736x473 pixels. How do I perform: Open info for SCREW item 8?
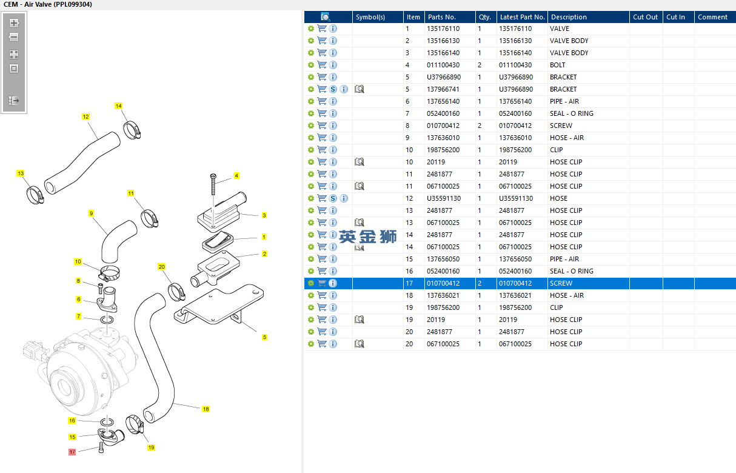333,126
